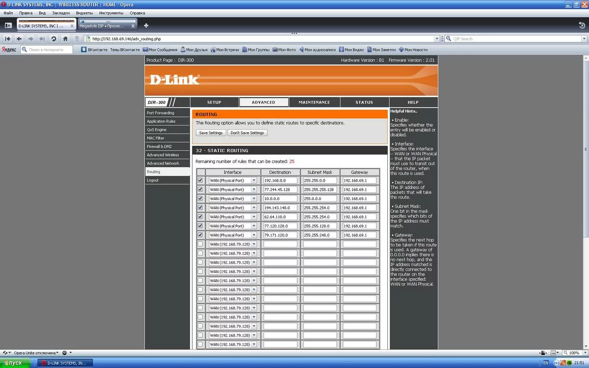Image resolution: width=589 pixels, height=368 pixels.
Task: Go forward with the Forward arrow
Action: (x=30, y=39)
